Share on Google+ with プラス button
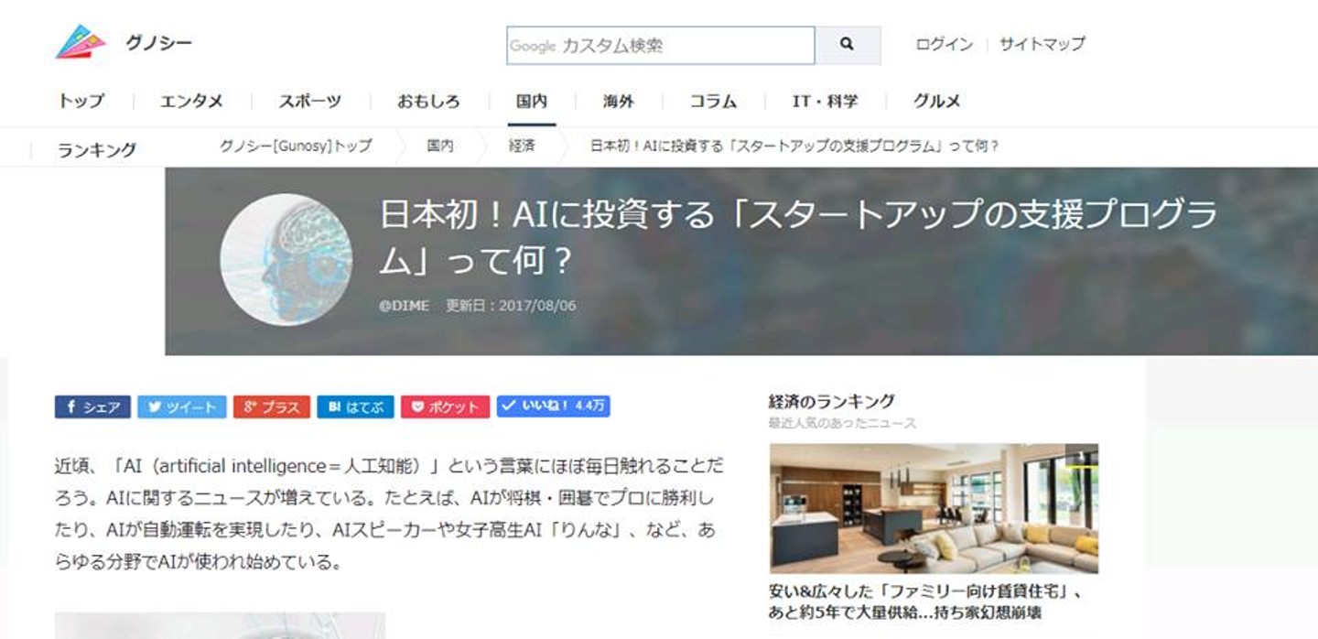This screenshot has width=1318, height=639. tap(272, 407)
